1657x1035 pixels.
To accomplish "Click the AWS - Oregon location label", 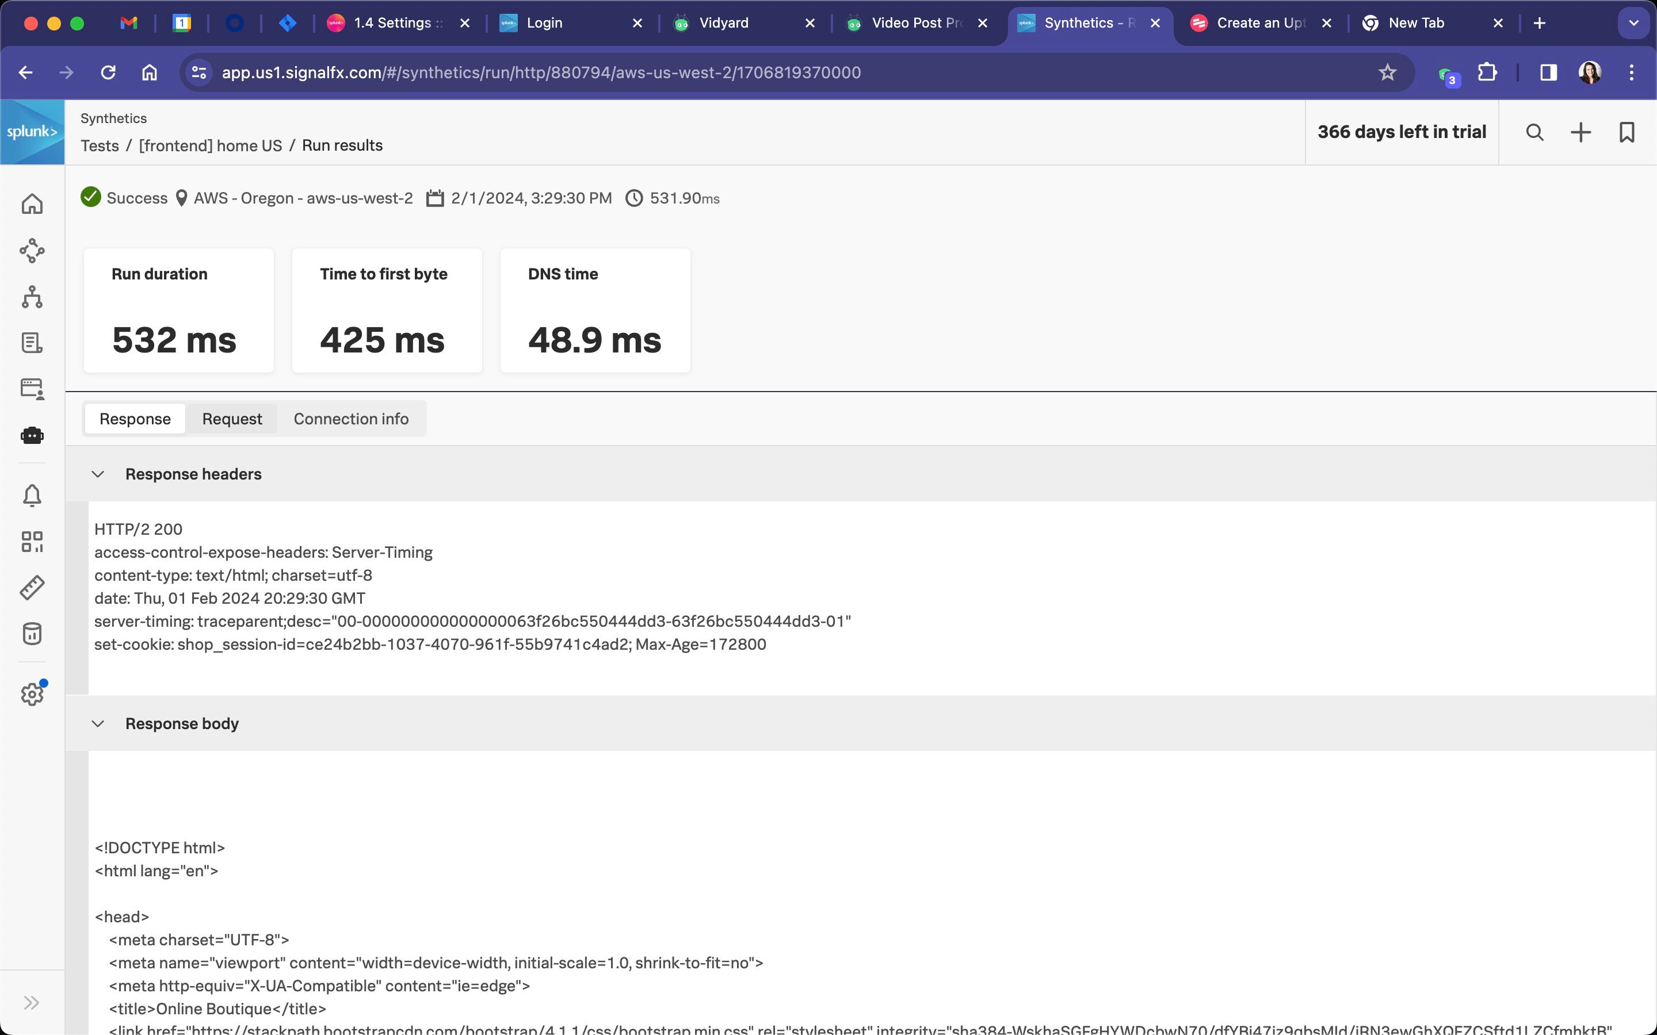I will pyautogui.click(x=295, y=198).
